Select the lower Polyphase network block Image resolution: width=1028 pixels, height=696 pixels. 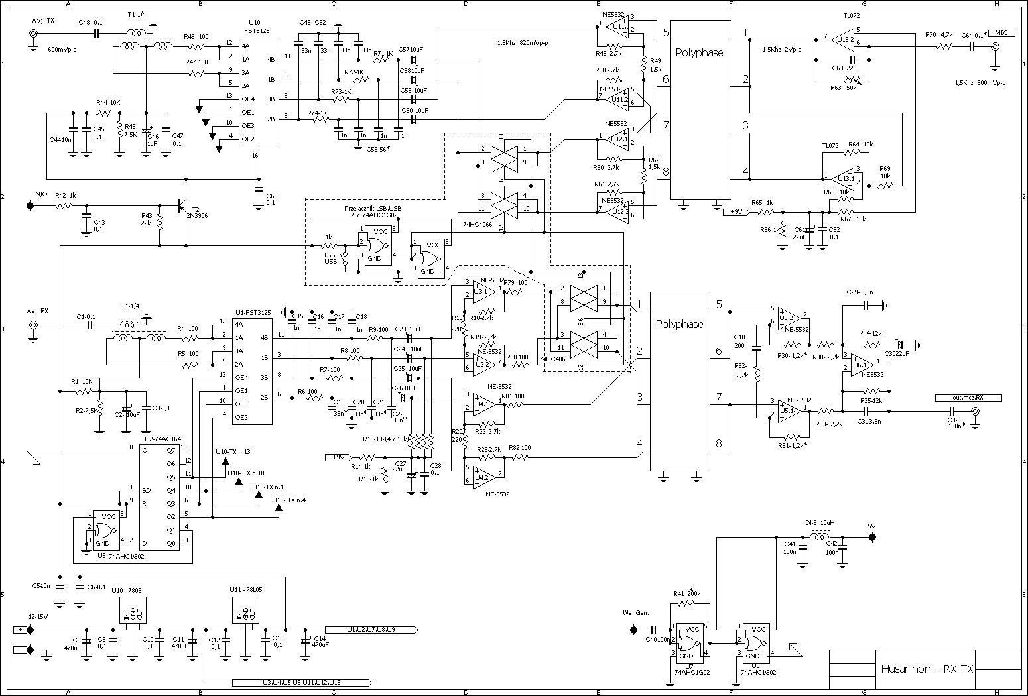coord(678,380)
